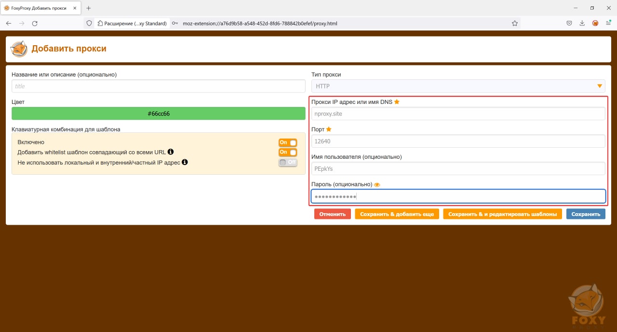Click the green #66cc66 color swatch
617x332 pixels.
tap(159, 114)
